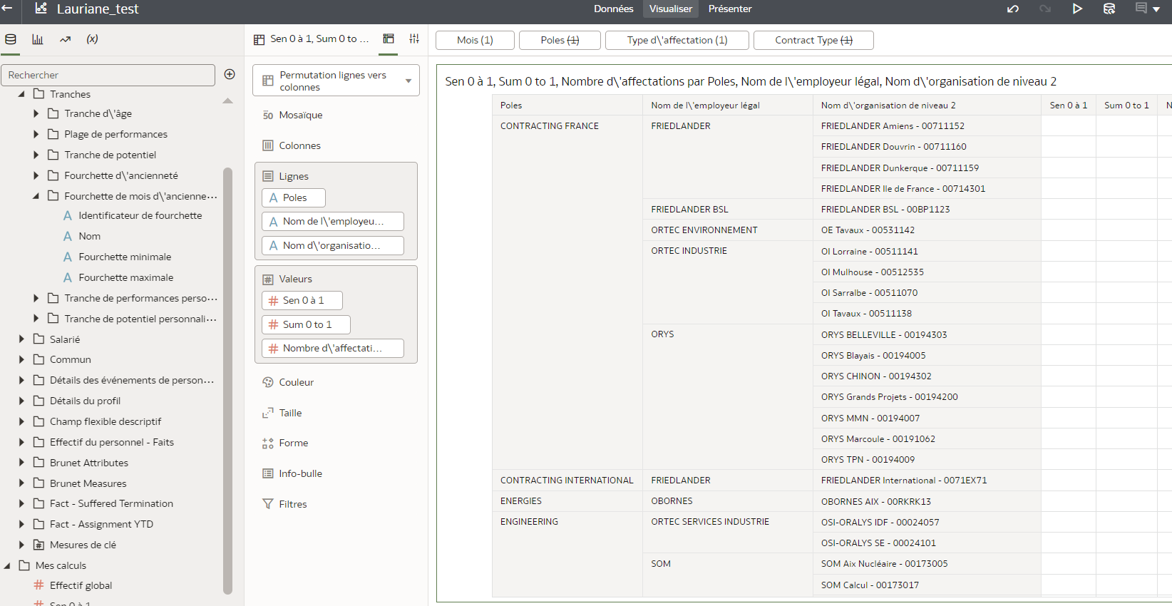Viewport: 1172px width, 606px height.
Task: Click the Mosaïque section icon
Action: (268, 115)
